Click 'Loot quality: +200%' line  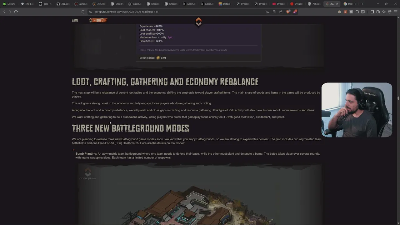pyautogui.click(x=152, y=34)
